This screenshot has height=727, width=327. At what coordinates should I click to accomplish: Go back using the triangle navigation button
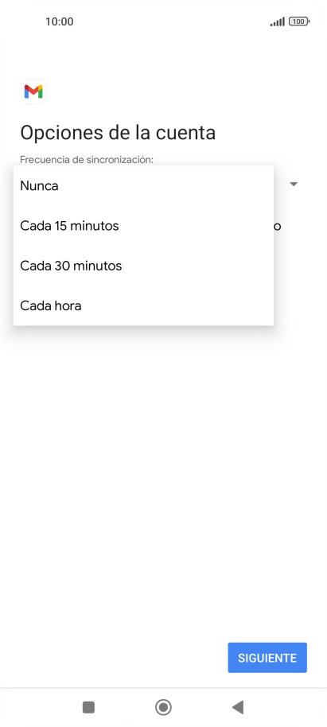point(238,707)
